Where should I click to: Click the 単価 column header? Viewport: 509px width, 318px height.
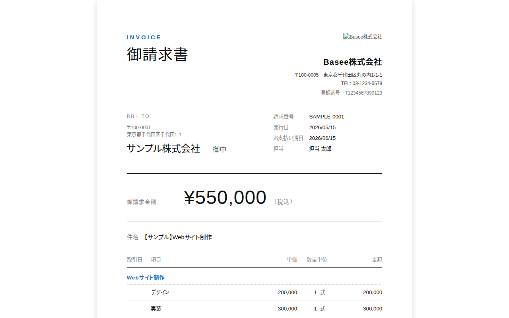292,260
